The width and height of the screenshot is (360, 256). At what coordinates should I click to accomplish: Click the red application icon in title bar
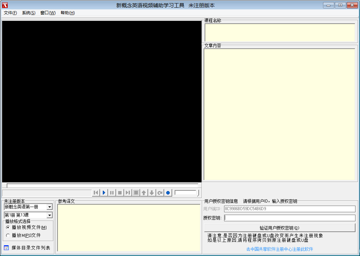pyautogui.click(x=5, y=5)
